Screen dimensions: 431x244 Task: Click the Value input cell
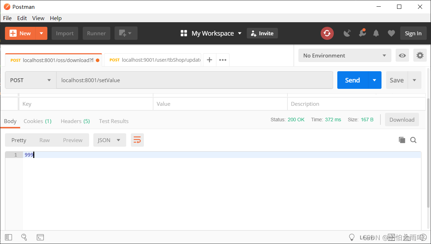pos(220,104)
